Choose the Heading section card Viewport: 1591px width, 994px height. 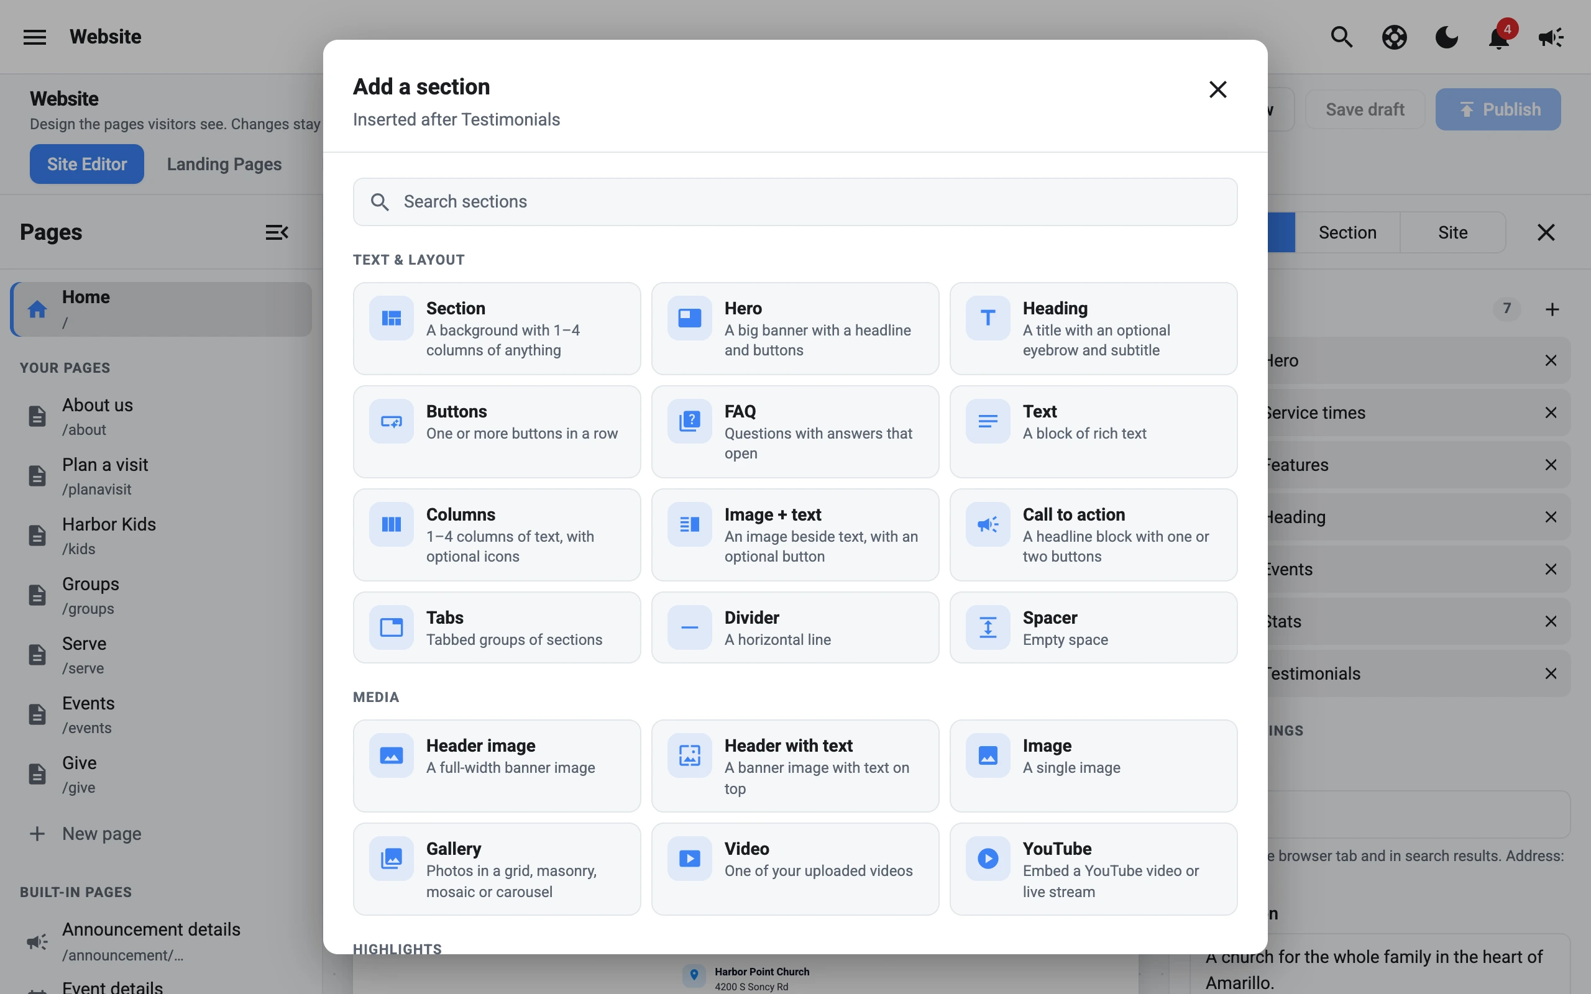1093,329
